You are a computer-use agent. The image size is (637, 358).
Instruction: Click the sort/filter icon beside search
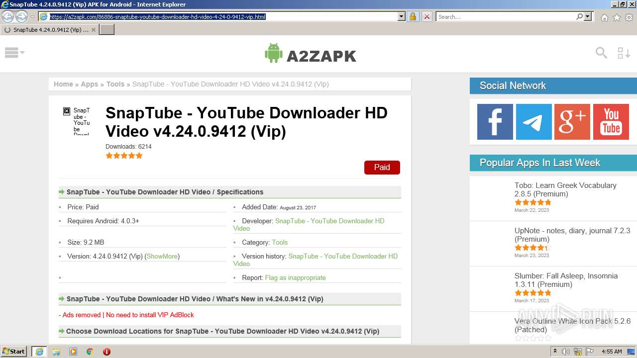click(624, 53)
